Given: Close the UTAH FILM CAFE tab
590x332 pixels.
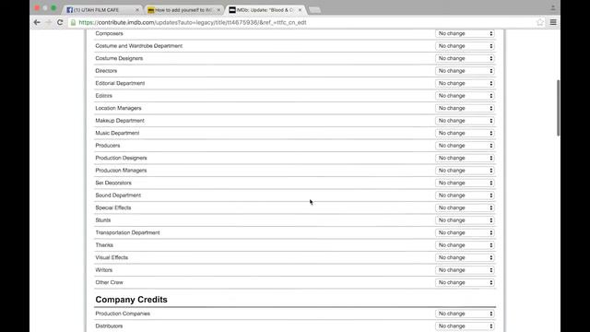Looking at the screenshot, I should 137,10.
